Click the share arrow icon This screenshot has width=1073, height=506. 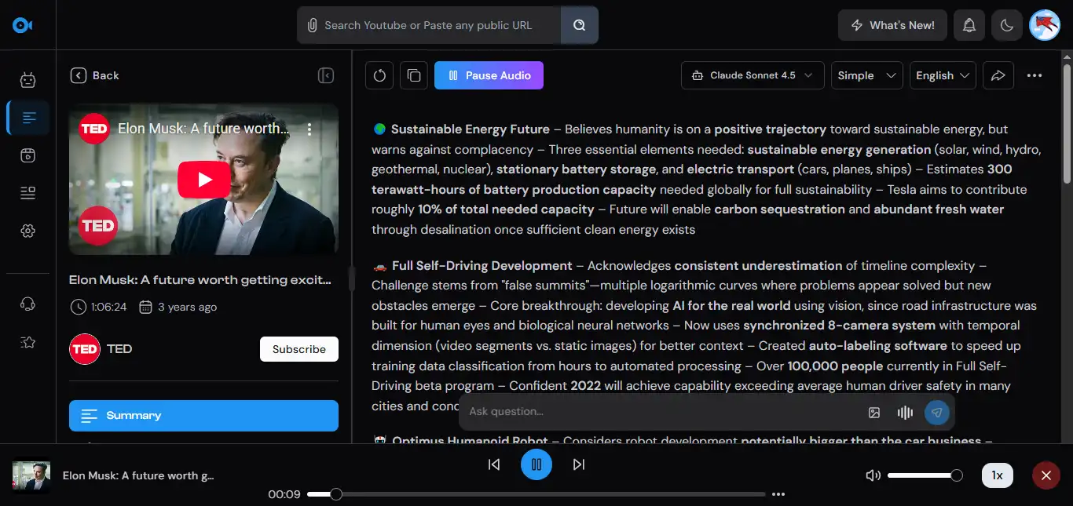coord(998,75)
